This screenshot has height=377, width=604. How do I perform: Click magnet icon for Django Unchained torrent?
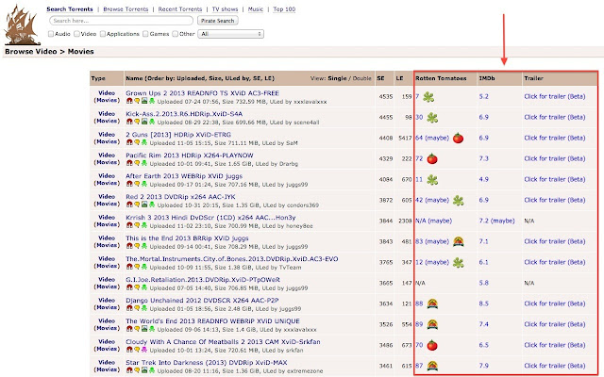[129, 309]
